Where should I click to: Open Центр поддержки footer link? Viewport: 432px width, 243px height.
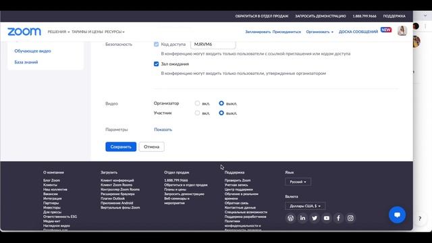click(238, 190)
